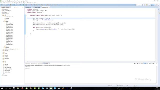The image size is (160, 90).
Task: Select the scanner package
Action: click(7, 46)
